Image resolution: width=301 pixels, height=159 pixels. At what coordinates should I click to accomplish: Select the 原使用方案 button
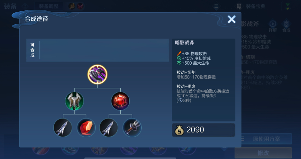[263, 139]
